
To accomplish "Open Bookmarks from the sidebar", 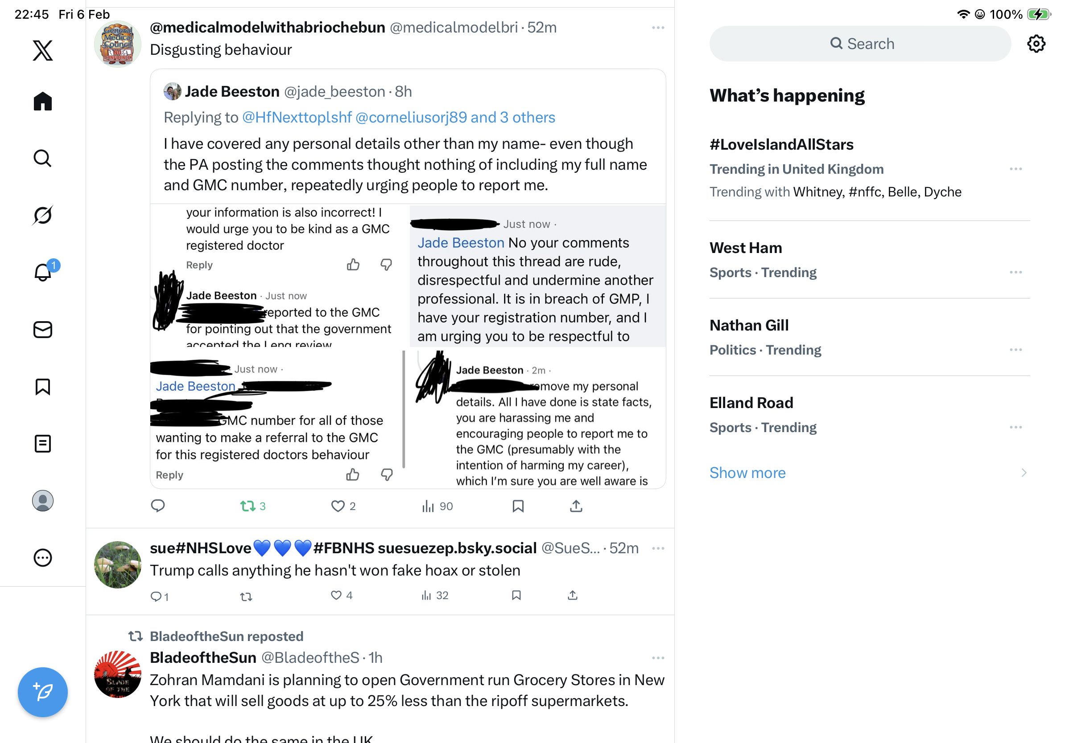I will (x=43, y=387).
